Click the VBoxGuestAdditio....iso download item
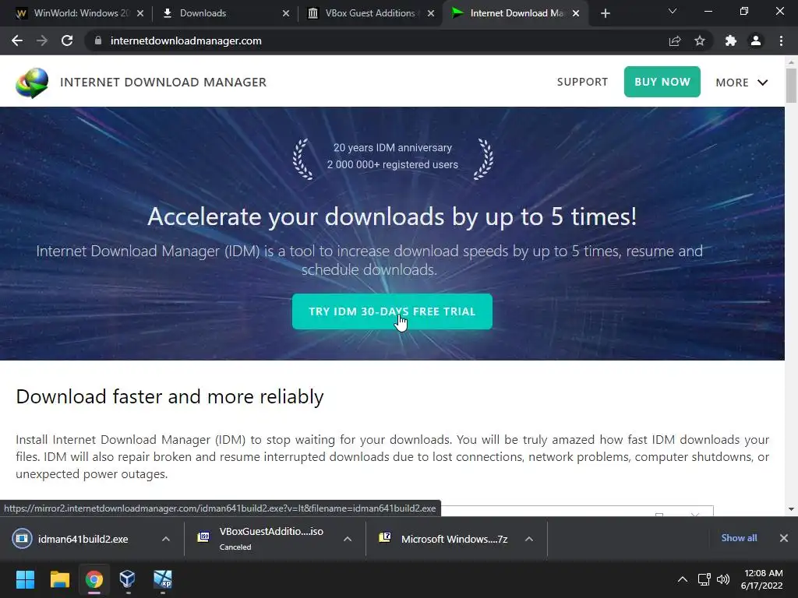Image resolution: width=798 pixels, height=598 pixels. 265,539
